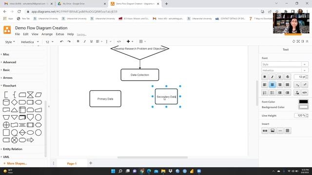Open the Insert plus dropdown in toolbar
Image resolution: width=312 pixels, height=175 pixels.
pyautogui.click(x=130, y=41)
